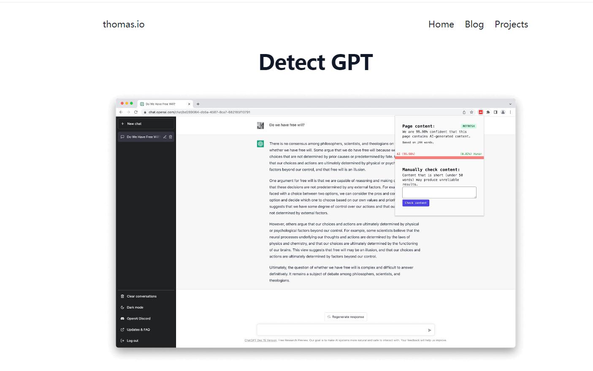Click the send paper-plane icon
The height and width of the screenshot is (371, 593).
pos(430,330)
